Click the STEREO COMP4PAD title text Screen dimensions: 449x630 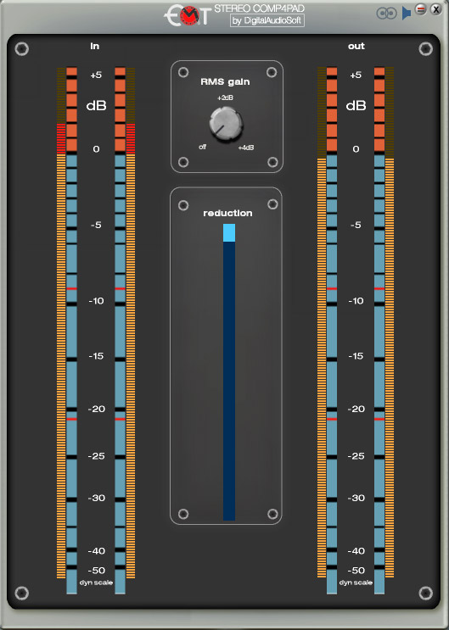[259, 8]
